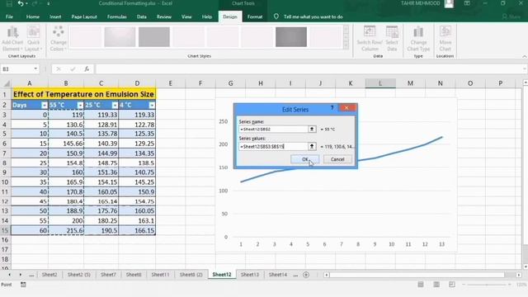Select the third gray chart style thumbnail
528x297 pixels.
point(154,37)
